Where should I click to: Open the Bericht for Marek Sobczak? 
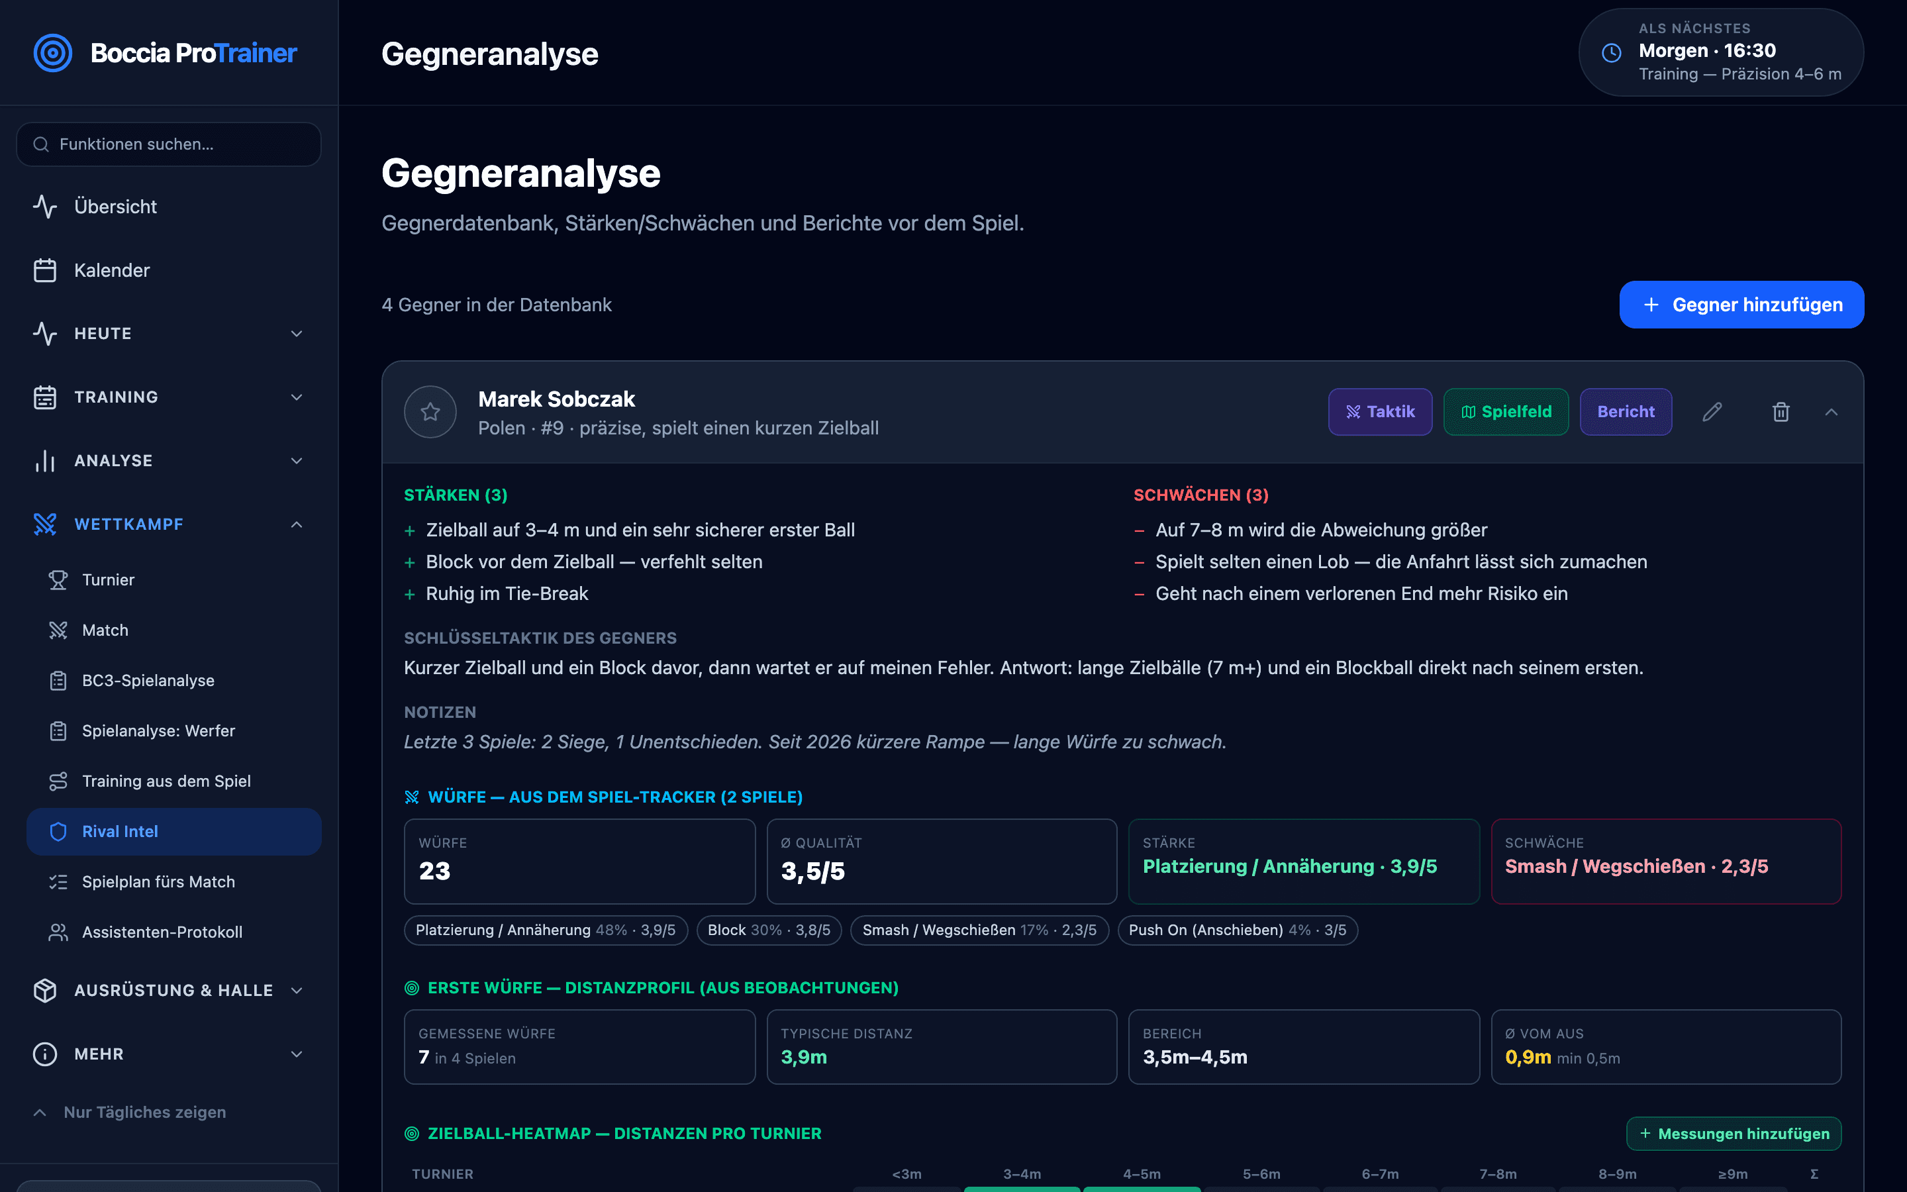[x=1626, y=411]
